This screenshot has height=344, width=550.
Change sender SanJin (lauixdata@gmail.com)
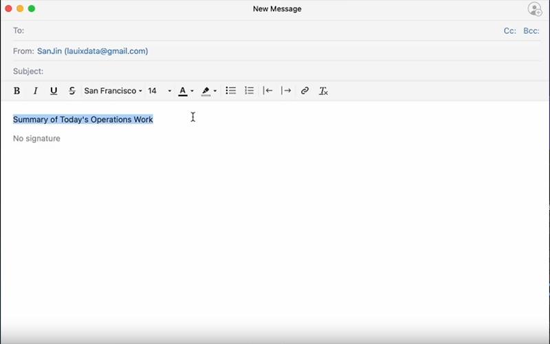(93, 51)
